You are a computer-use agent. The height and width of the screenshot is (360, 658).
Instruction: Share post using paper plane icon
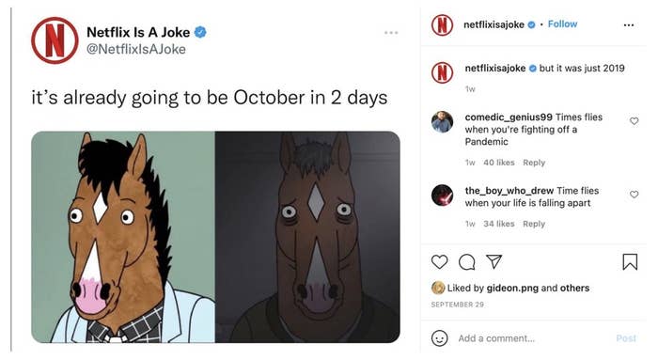pyautogui.click(x=493, y=262)
